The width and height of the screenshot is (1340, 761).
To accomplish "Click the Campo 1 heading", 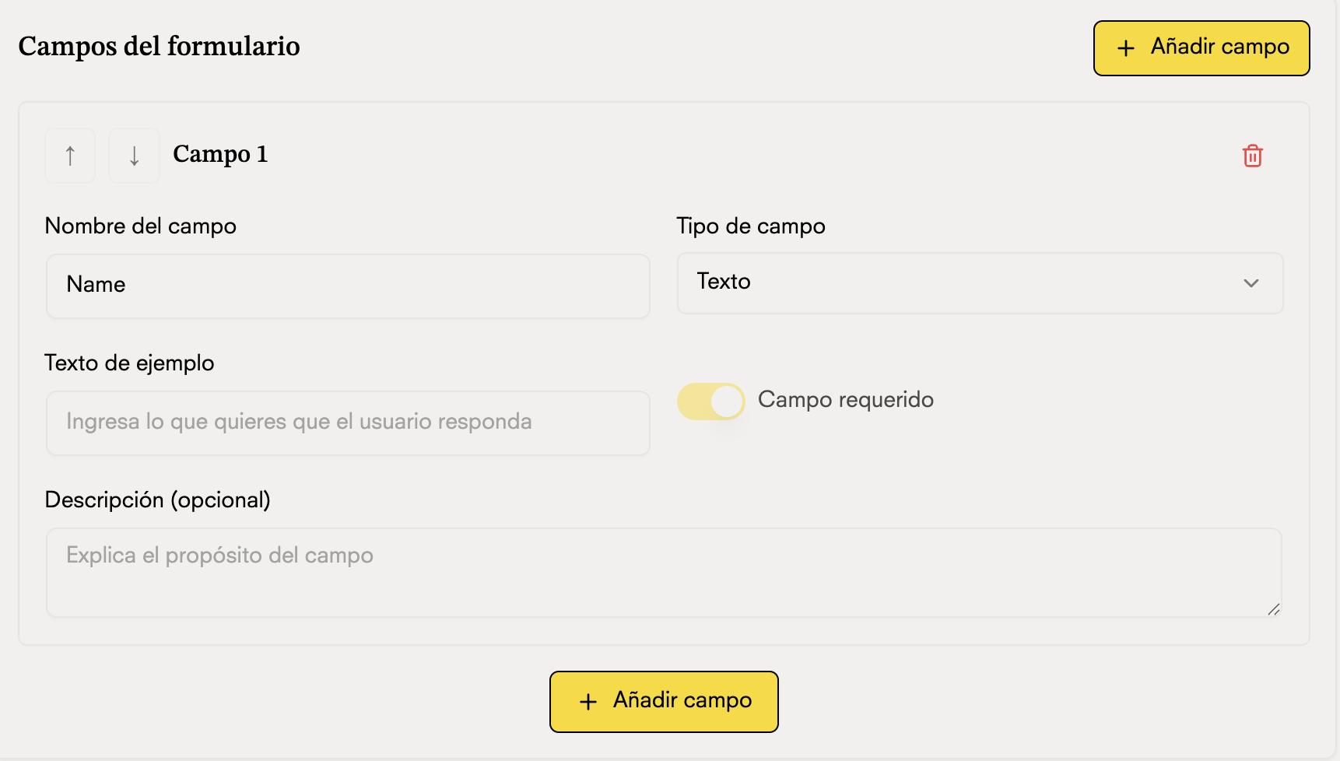I will (220, 154).
